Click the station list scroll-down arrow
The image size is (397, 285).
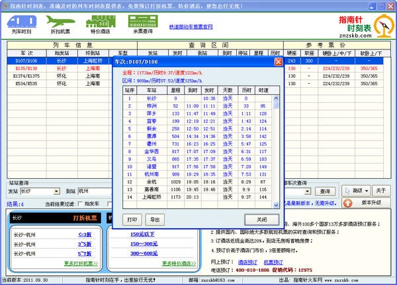276,205
